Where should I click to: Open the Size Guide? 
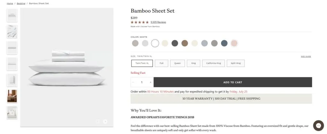(306, 57)
